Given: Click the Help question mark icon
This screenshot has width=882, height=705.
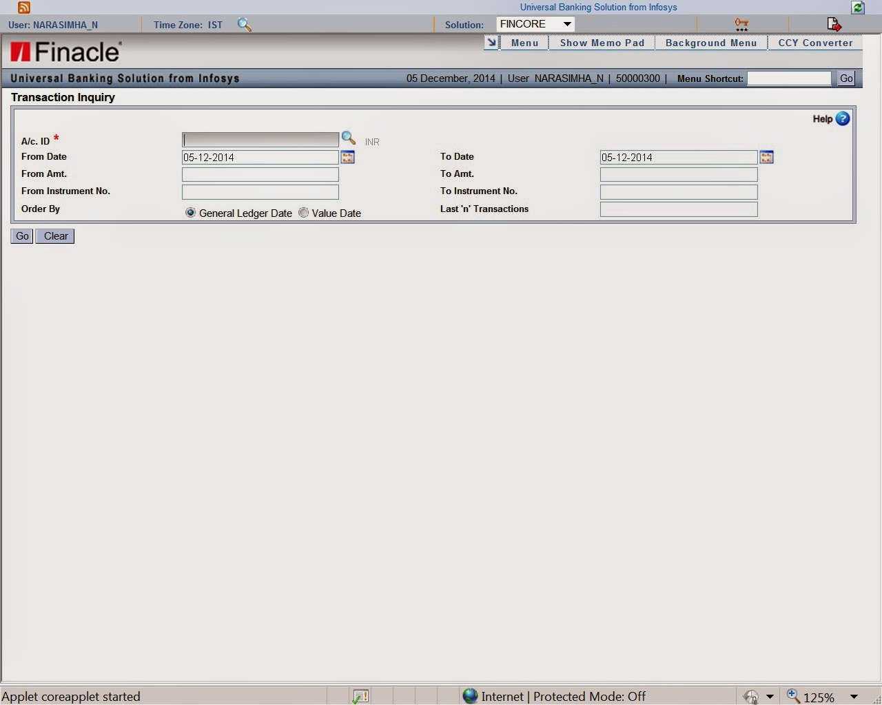Looking at the screenshot, I should click(843, 119).
